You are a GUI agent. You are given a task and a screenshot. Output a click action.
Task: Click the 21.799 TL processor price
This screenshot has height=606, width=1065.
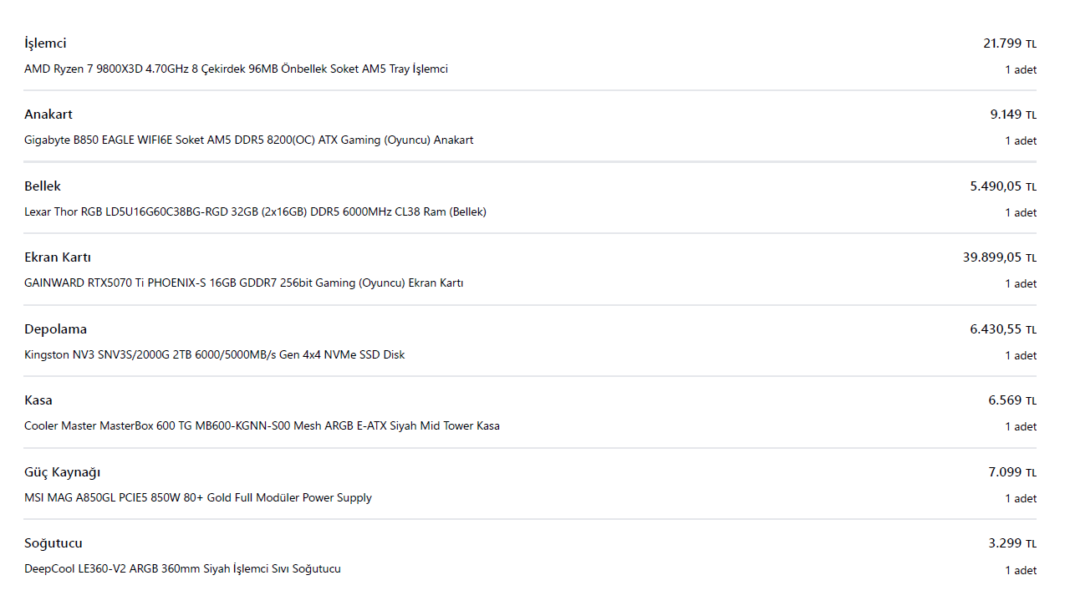click(1010, 43)
